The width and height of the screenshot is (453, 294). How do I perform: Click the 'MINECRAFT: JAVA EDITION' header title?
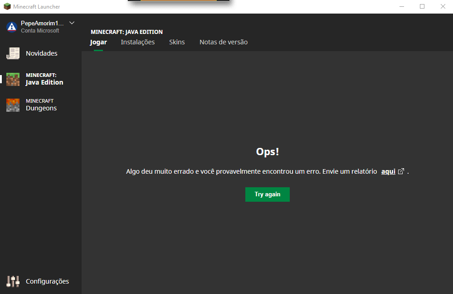[127, 32]
